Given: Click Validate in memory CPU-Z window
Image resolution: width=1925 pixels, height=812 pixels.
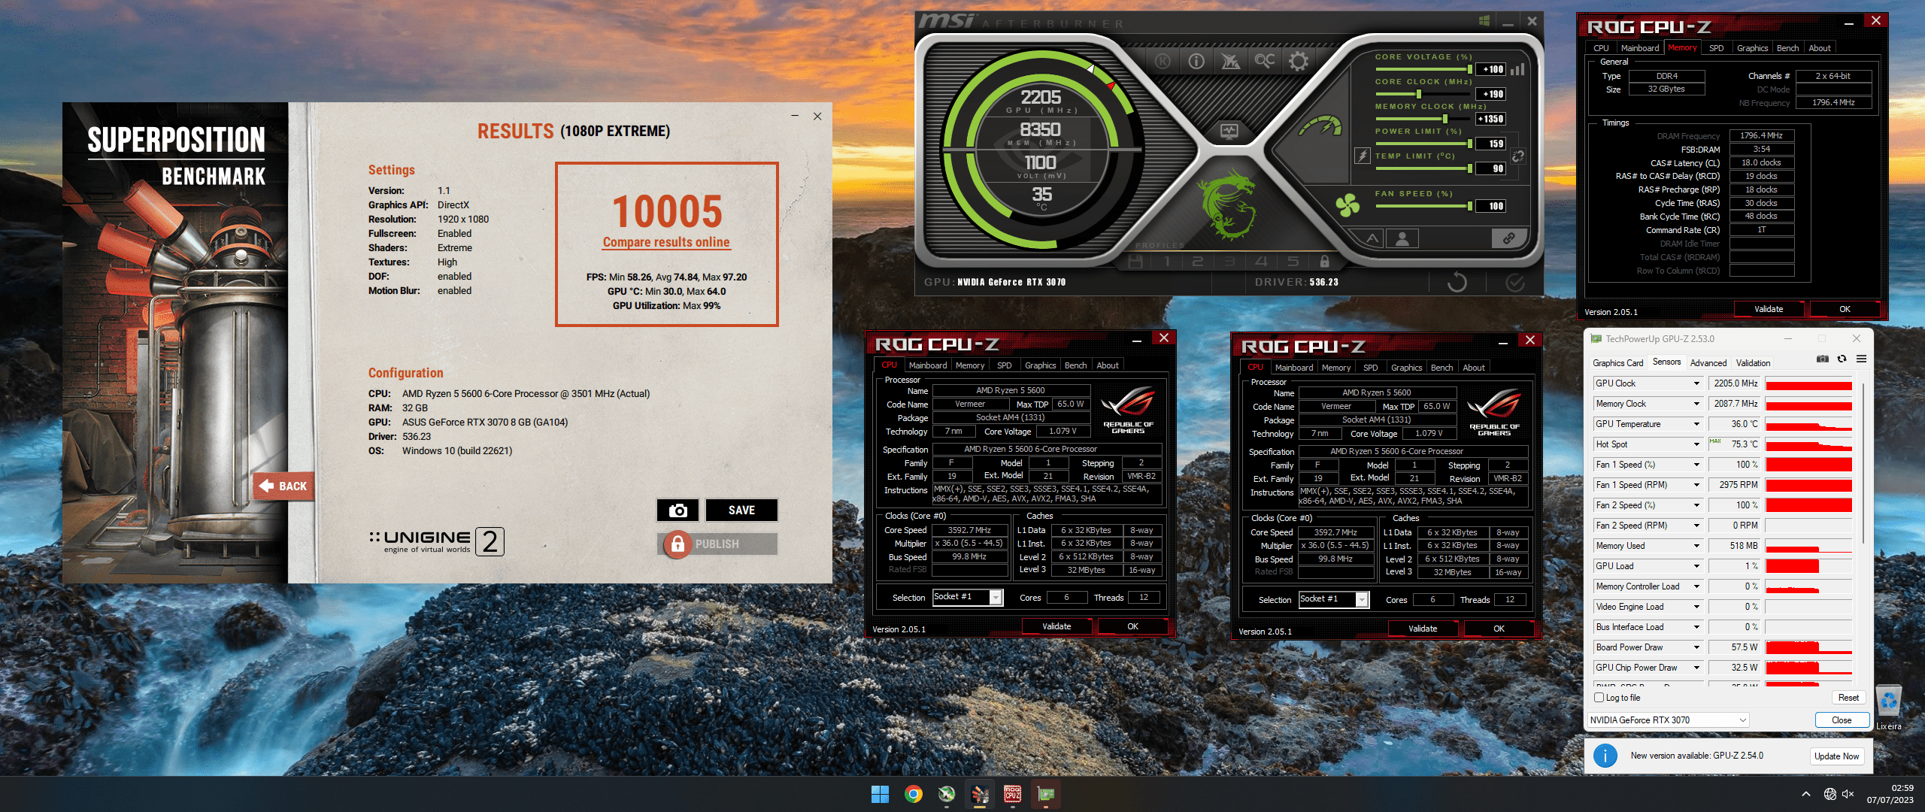Looking at the screenshot, I should tap(1769, 309).
